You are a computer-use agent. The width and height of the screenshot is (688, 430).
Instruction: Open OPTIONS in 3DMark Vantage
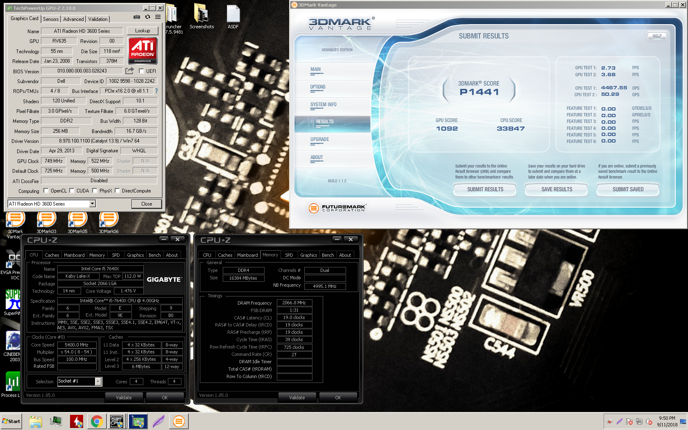[318, 87]
